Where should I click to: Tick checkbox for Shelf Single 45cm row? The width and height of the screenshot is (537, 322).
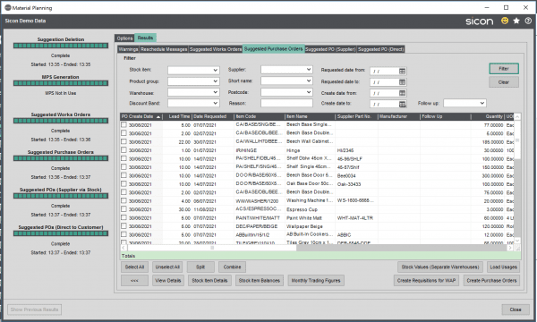pyautogui.click(x=124, y=166)
